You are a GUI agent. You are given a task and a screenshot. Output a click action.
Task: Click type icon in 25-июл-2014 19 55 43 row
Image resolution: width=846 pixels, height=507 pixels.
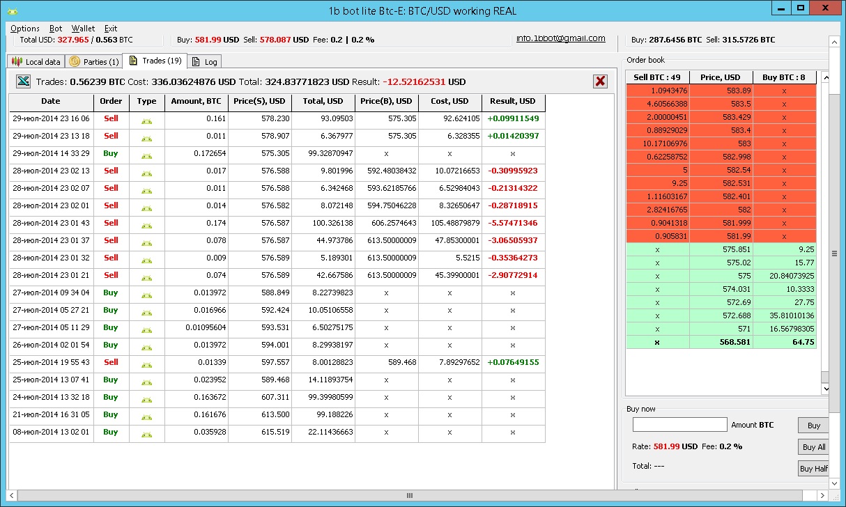[146, 364]
